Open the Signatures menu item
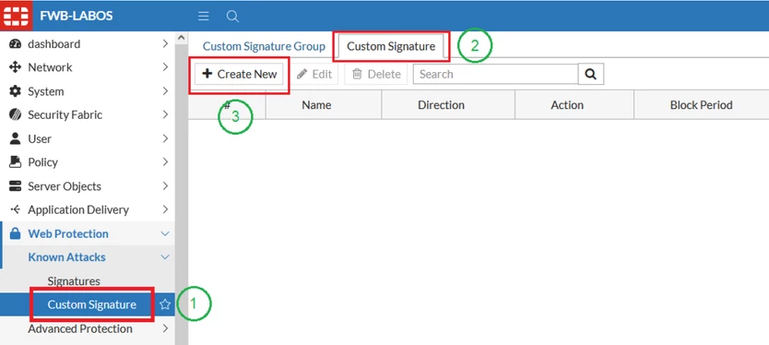 74,281
